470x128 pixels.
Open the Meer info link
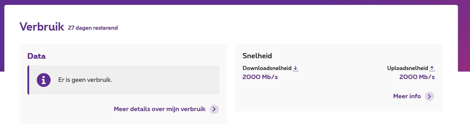407,96
